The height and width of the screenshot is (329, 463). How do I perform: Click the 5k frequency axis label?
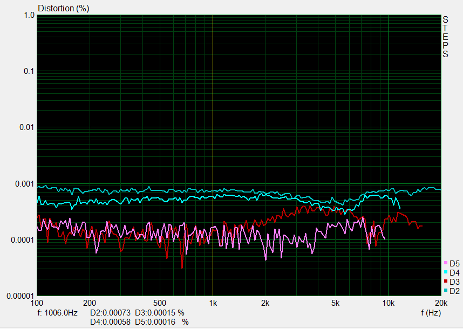tap(335, 303)
